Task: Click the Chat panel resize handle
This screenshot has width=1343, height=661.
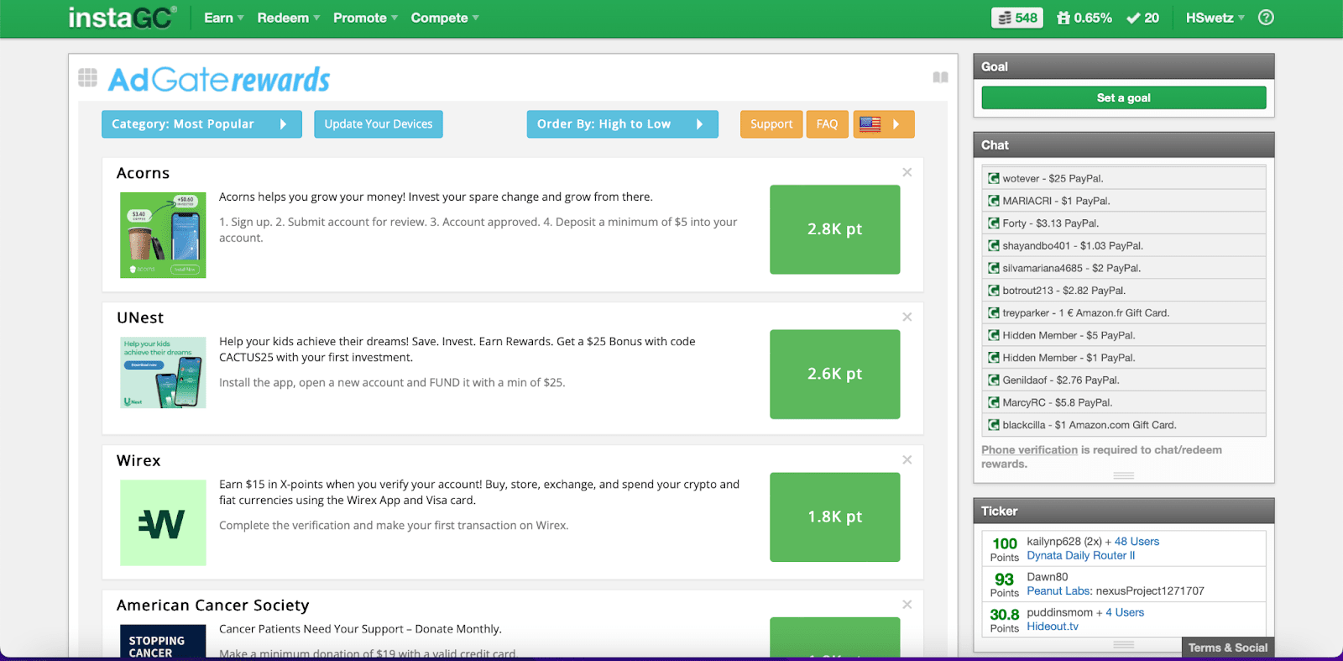Action: coord(1124,475)
